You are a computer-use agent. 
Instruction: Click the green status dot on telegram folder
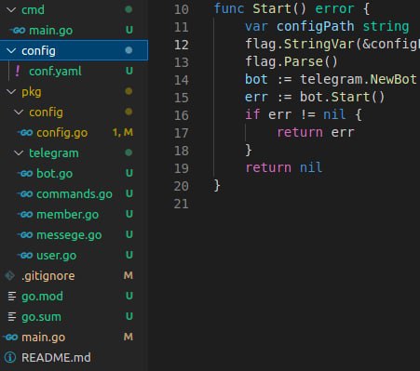click(x=129, y=152)
